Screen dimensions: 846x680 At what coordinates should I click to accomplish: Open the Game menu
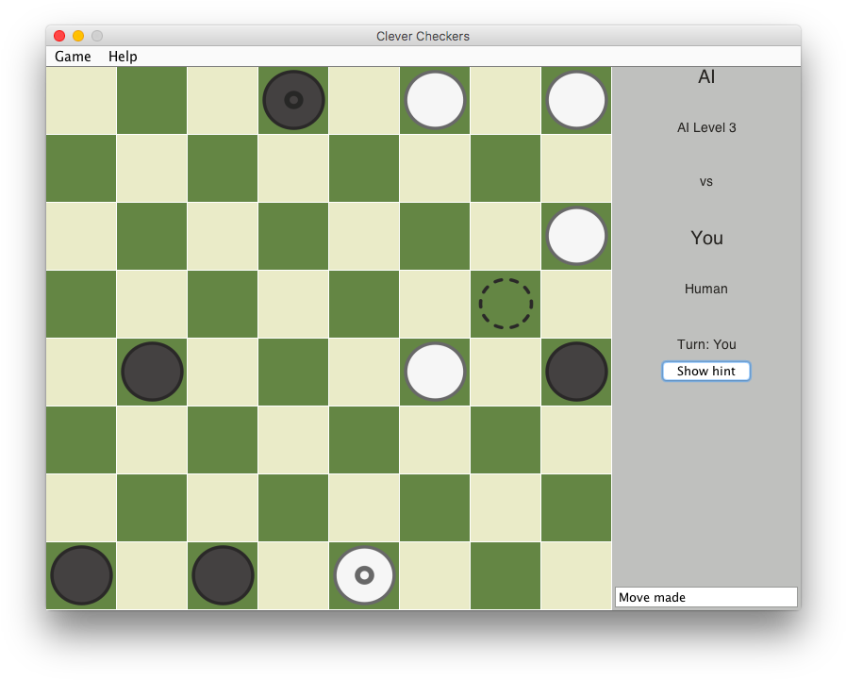click(73, 57)
